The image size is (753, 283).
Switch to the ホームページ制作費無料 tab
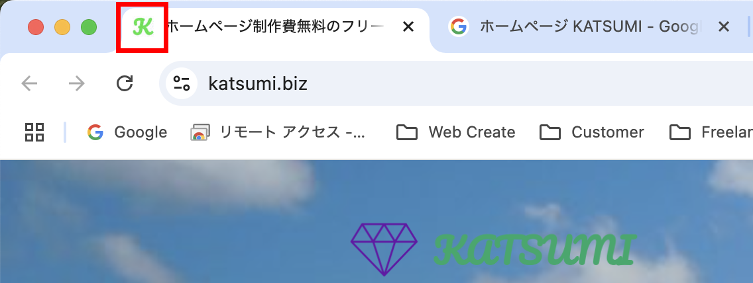click(x=275, y=27)
